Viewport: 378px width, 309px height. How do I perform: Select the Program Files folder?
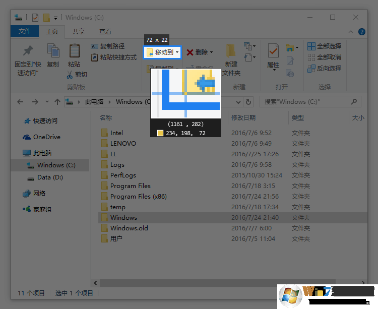(x=130, y=186)
